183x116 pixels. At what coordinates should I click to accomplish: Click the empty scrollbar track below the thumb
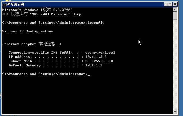[x=175, y=65]
